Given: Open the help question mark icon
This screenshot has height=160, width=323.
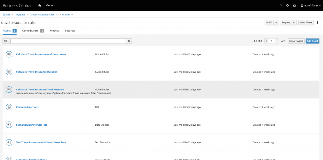Looking at the screenshot, I should pos(281,5).
